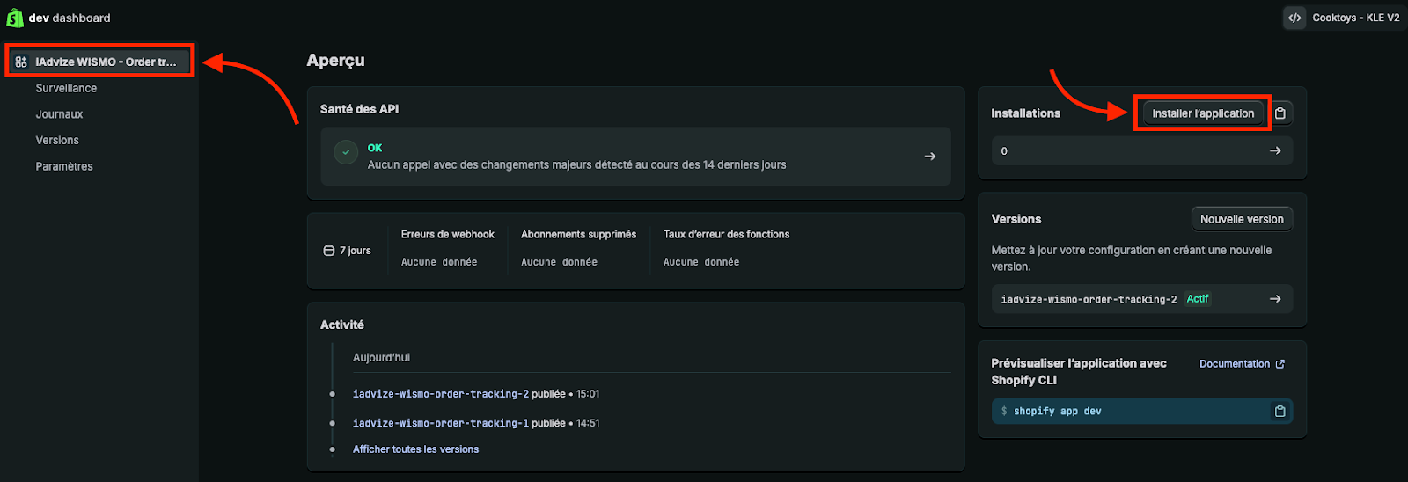Create a Nouvelle version

point(1241,219)
